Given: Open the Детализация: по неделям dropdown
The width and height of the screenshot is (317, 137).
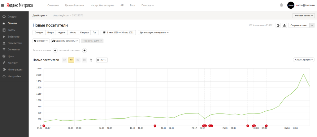Looking at the screenshot, I should (154, 32).
